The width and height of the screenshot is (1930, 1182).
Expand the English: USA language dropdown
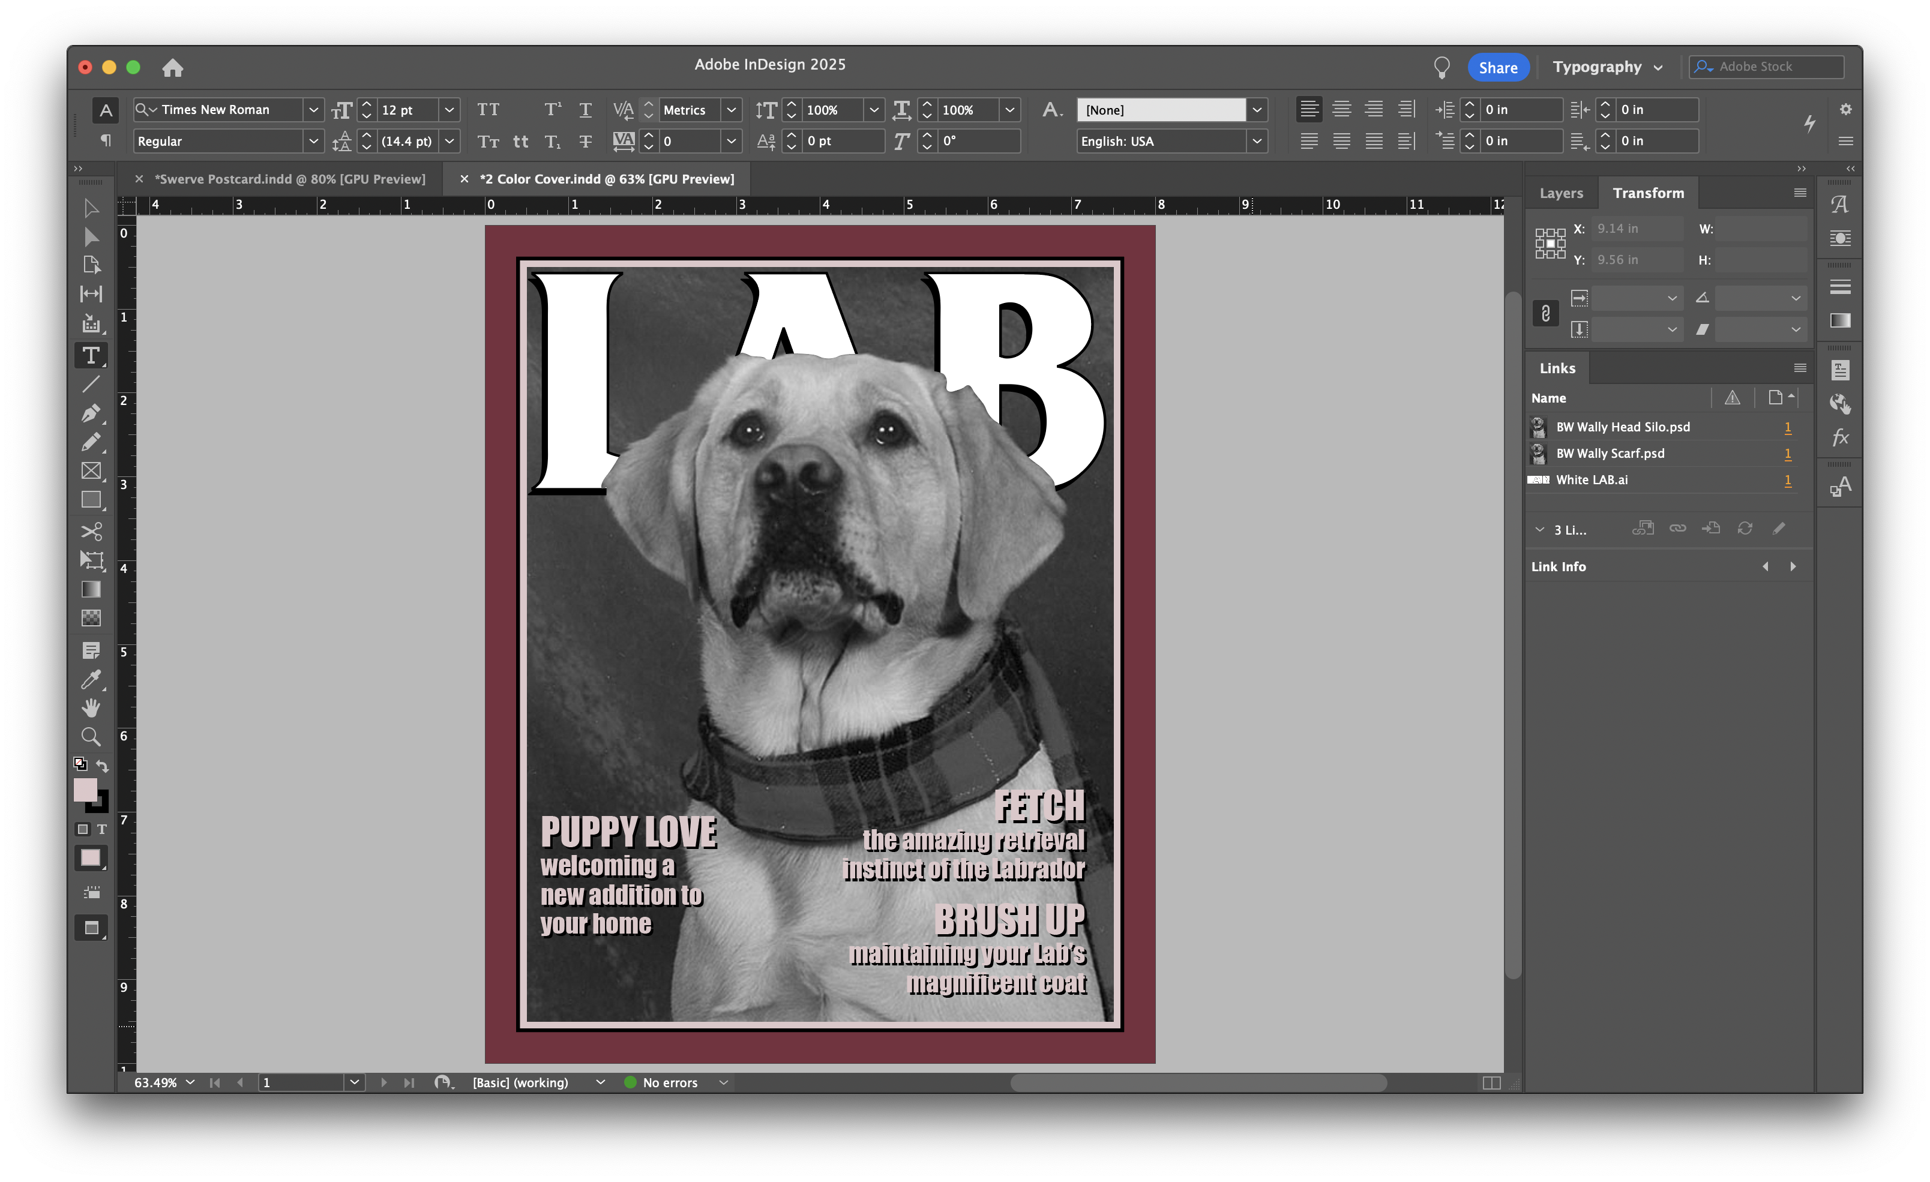[x=1257, y=141]
